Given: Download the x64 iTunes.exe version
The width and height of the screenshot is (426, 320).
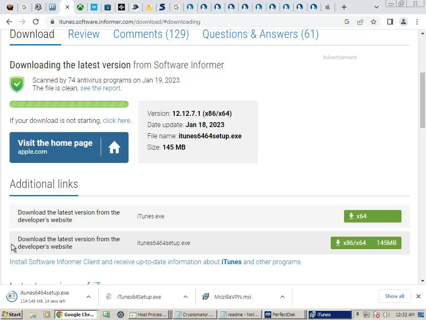Looking at the screenshot, I should click(372, 216).
